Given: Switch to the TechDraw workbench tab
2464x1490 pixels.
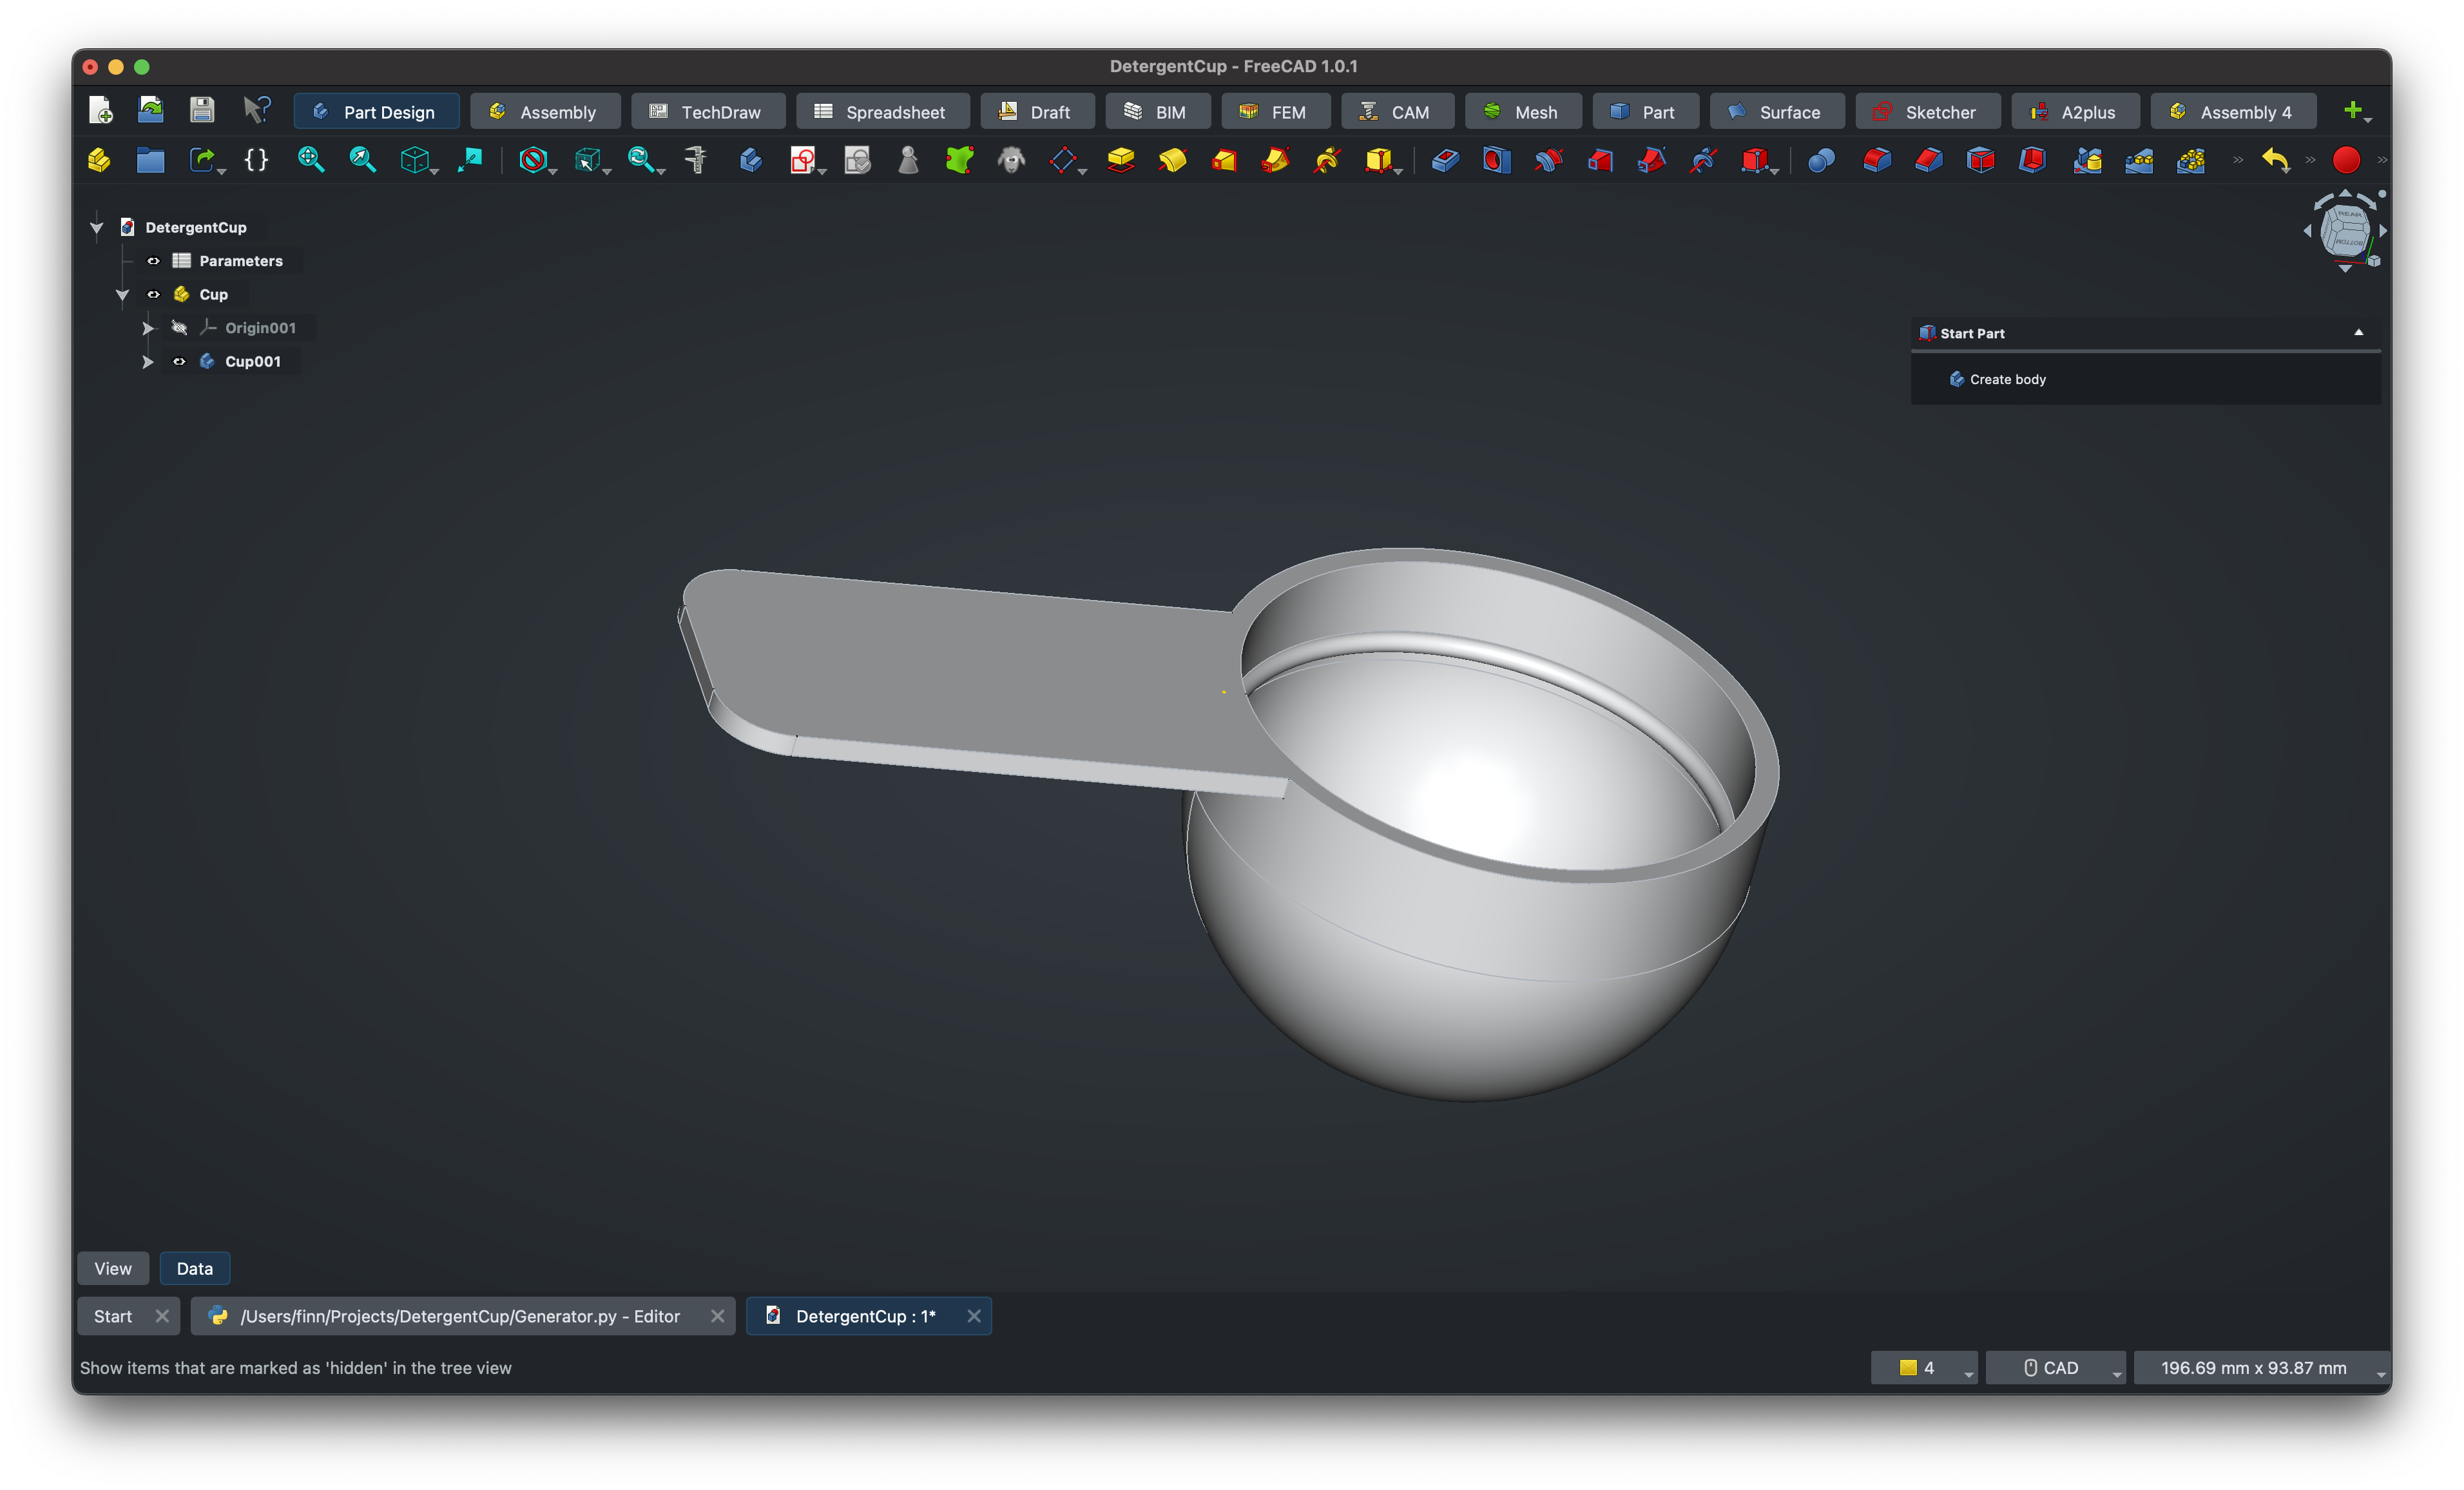Looking at the screenshot, I should click(x=708, y=112).
